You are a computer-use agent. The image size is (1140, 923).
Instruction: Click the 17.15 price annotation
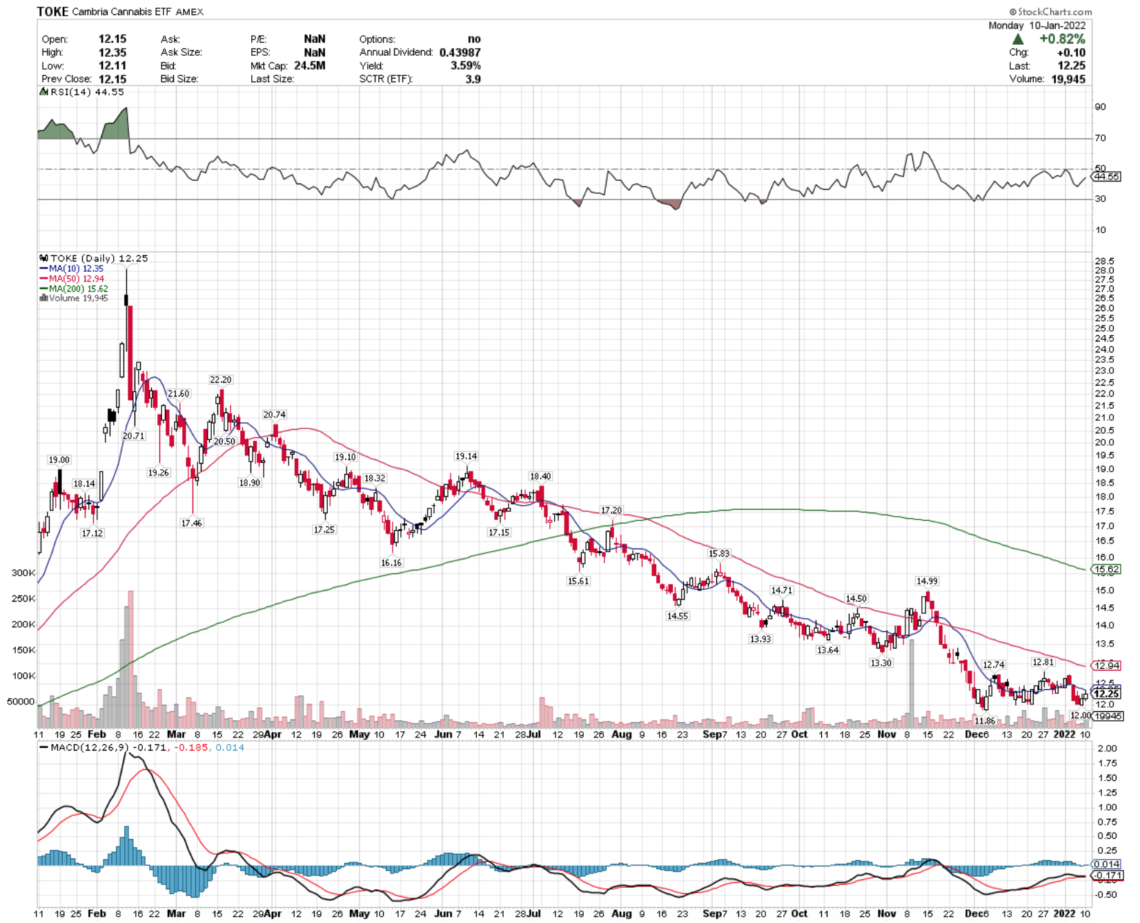pyautogui.click(x=499, y=533)
